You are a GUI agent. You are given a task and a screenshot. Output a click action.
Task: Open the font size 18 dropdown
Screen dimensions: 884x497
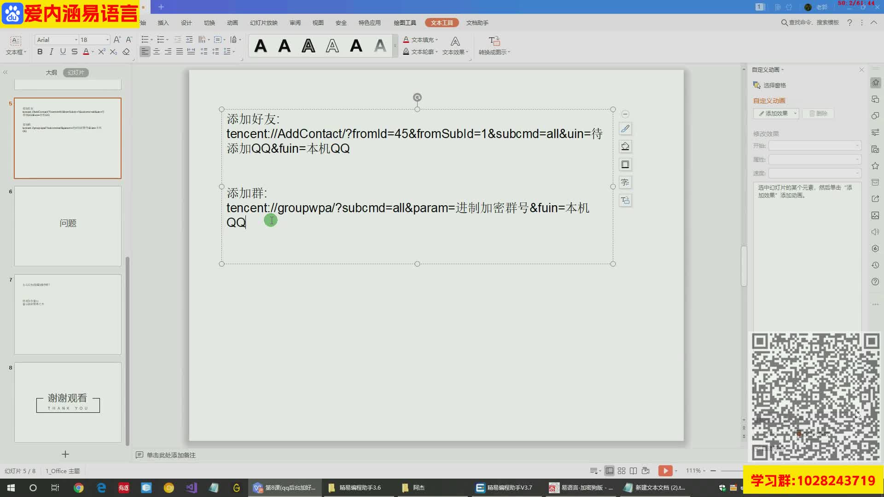107,40
